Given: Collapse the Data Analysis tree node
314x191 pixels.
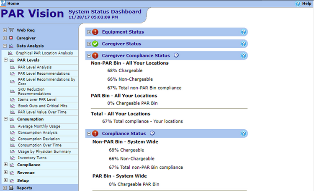Looking at the screenshot, I should click(x=5, y=46).
